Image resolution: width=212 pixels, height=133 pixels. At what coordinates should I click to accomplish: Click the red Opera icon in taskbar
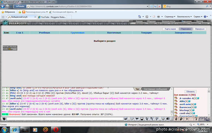(x=56, y=130)
